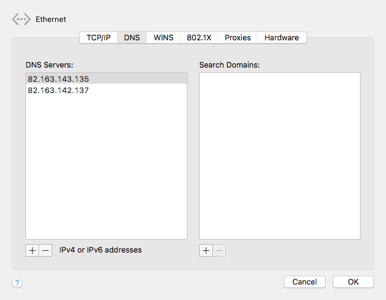Click inside the empty Search Domains list
The width and height of the screenshot is (386, 300).
[x=279, y=155]
